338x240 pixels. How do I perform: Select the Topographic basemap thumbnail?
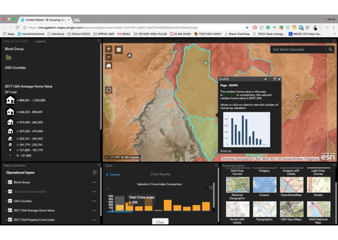click(x=265, y=209)
